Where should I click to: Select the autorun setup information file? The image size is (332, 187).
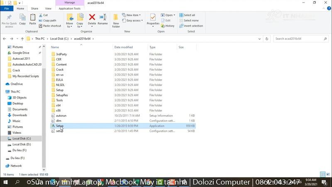coord(61,116)
